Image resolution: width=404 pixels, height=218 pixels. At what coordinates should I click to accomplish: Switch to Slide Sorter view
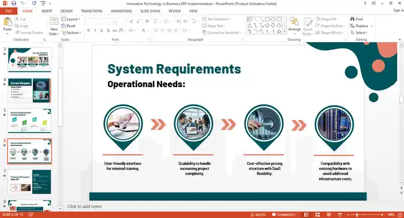point(317,215)
